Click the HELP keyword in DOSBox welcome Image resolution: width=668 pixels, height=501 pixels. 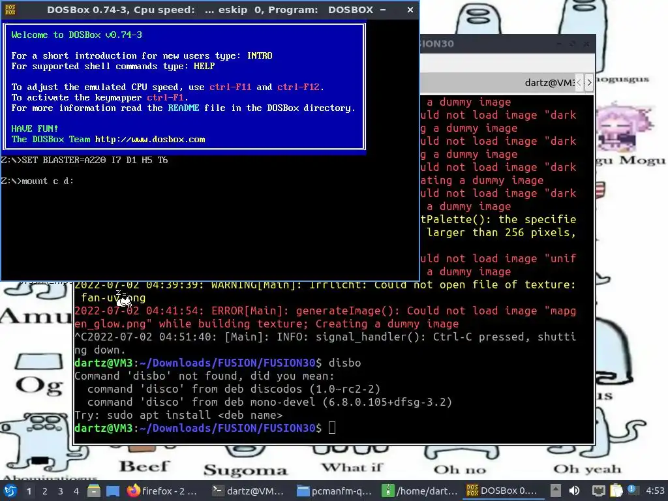pyautogui.click(x=204, y=66)
